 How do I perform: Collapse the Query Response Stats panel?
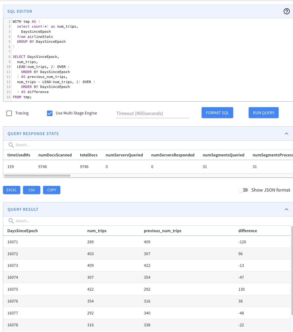point(286,134)
